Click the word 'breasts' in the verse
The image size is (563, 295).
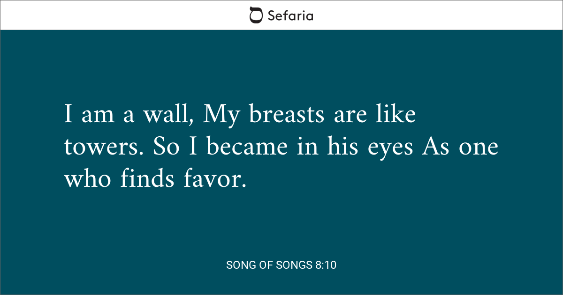tap(286, 116)
